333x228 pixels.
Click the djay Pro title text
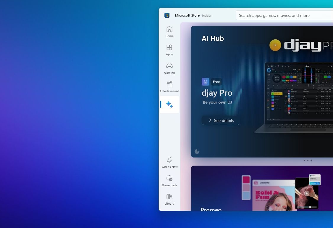(217, 93)
